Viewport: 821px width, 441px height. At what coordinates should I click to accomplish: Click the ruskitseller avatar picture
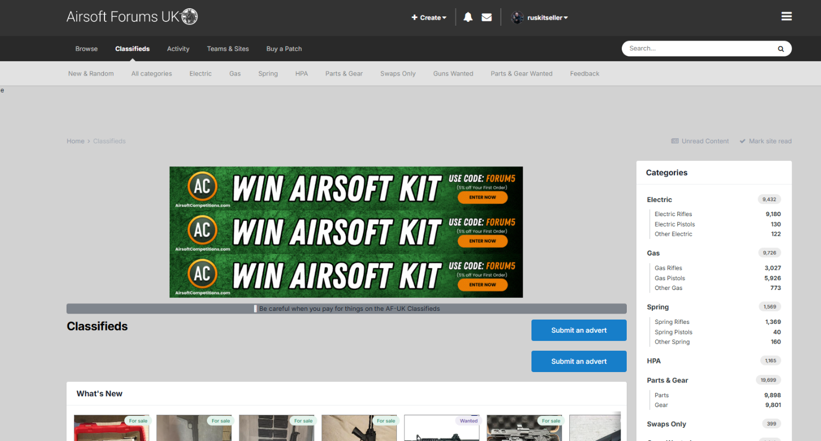(x=517, y=18)
